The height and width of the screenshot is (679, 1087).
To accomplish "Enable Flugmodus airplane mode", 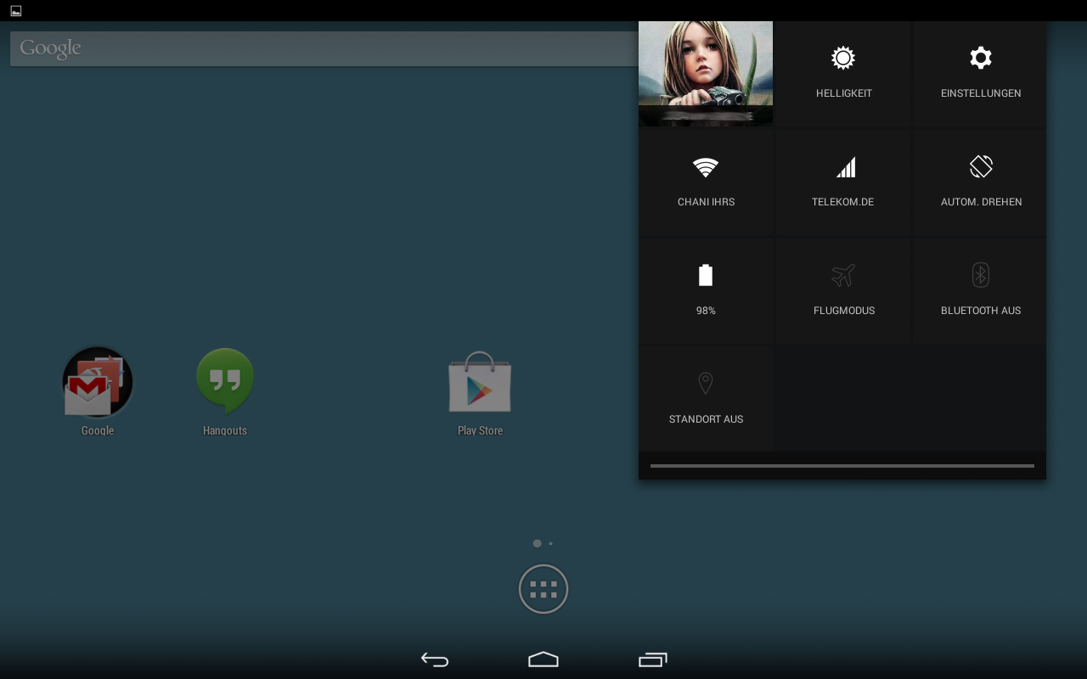I will coord(843,291).
